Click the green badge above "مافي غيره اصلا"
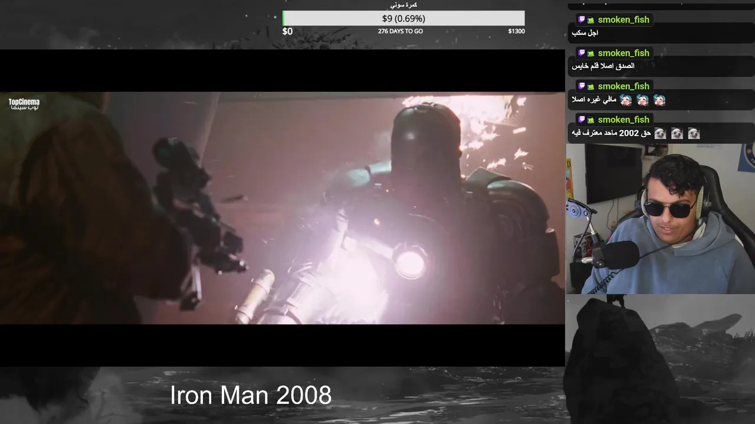Image resolution: width=755 pixels, height=424 pixels. pos(591,87)
